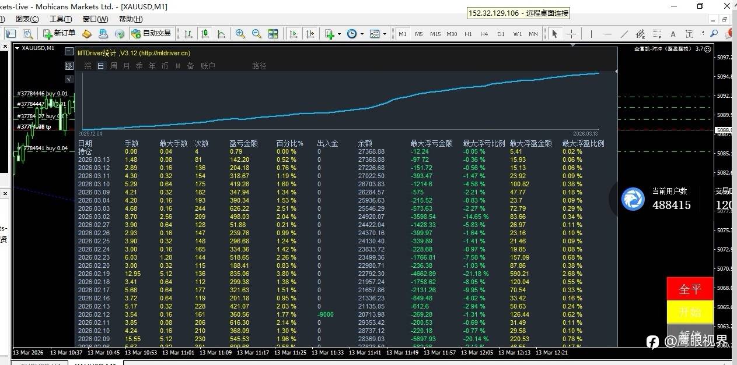Switch chart to line chart mode
The height and width of the screenshot is (365, 737).
[x=221, y=34]
